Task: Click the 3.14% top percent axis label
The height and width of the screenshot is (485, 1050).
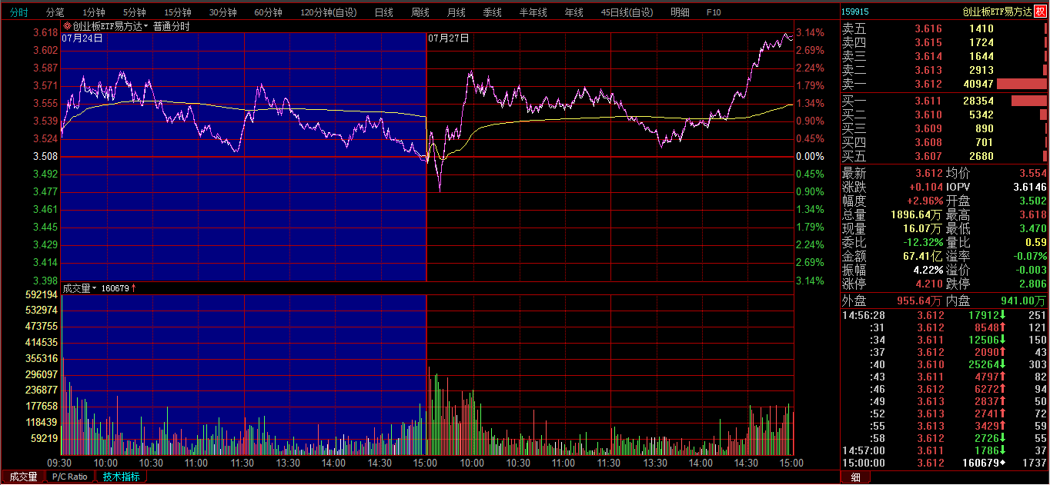Action: [x=810, y=32]
